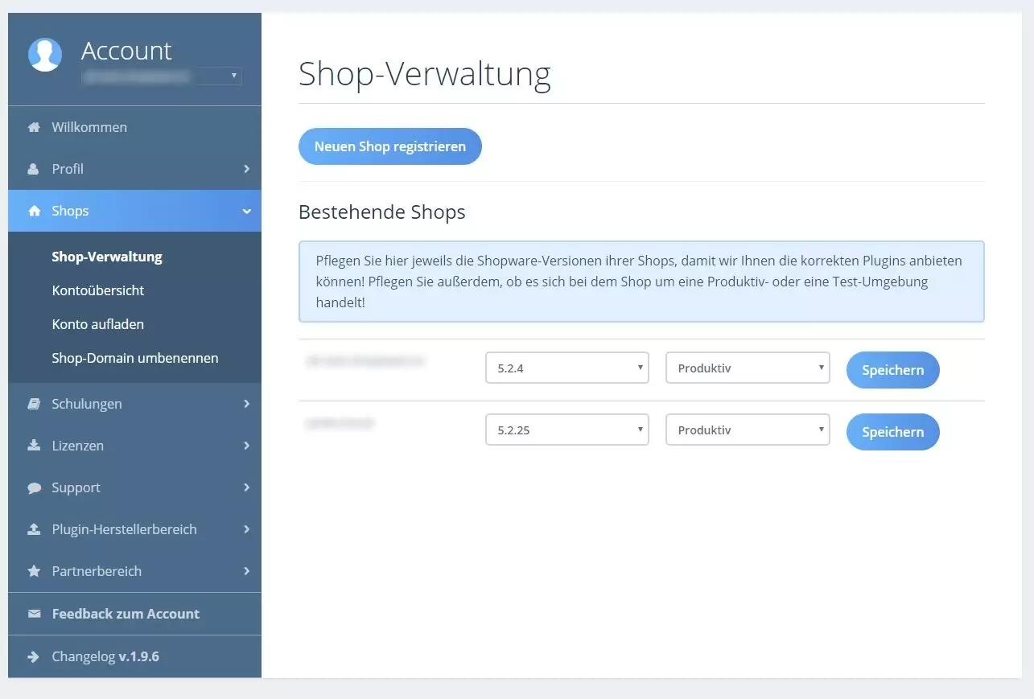1034x699 pixels.
Task: Click the star icon beside Partnerbereich
Action: point(34,571)
